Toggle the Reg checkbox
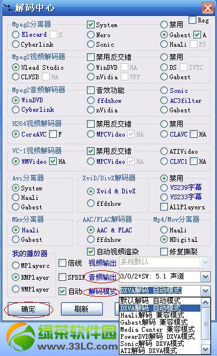217x356 pixels. [x=193, y=20]
